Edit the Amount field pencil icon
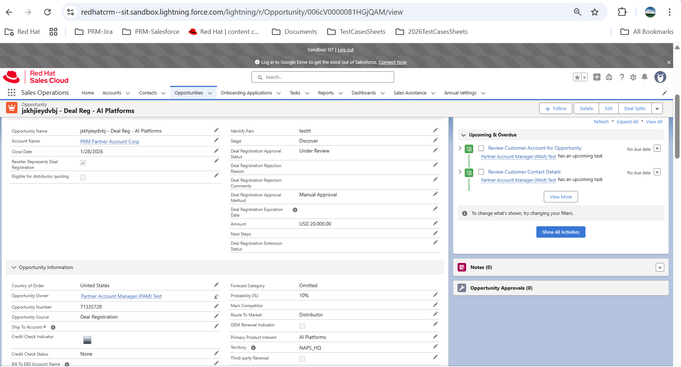This screenshot has height=367, width=681. tap(435, 223)
